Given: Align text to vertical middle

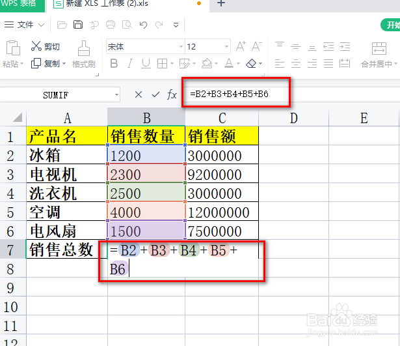Looking at the screenshot, I should pos(296,46).
